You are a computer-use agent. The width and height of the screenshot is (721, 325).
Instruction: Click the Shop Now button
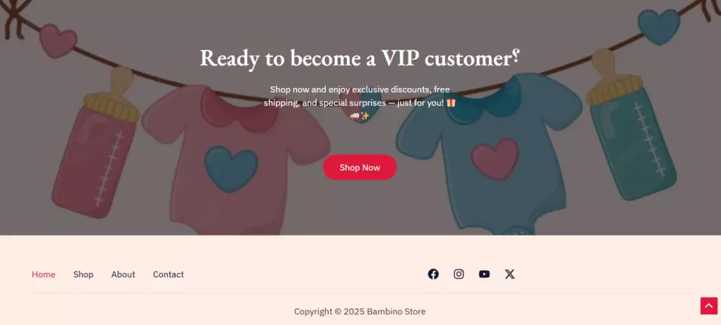tap(360, 167)
